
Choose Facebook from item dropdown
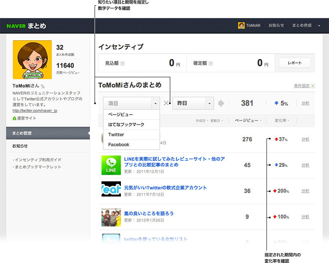[x=132, y=145]
